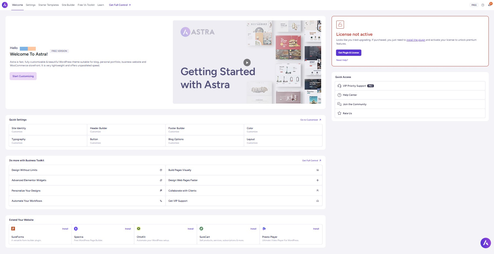
Task: Click the install the plugin link
Action: 416,40
